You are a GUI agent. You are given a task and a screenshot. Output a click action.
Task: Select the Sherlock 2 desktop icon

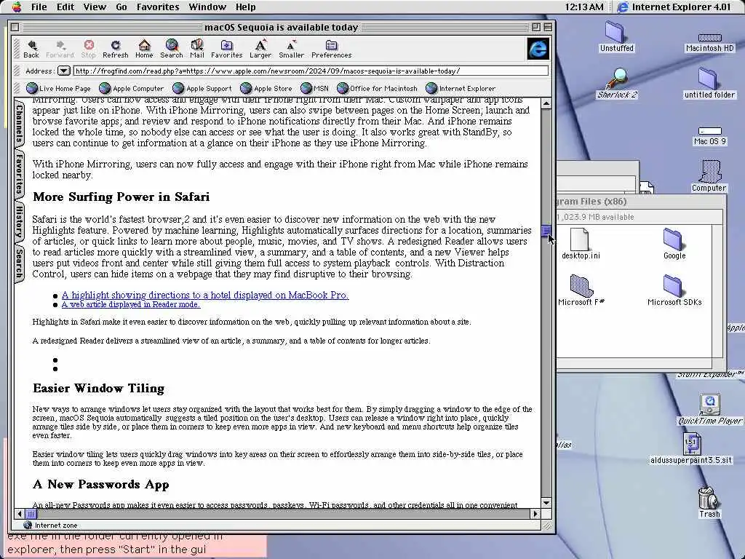click(617, 83)
